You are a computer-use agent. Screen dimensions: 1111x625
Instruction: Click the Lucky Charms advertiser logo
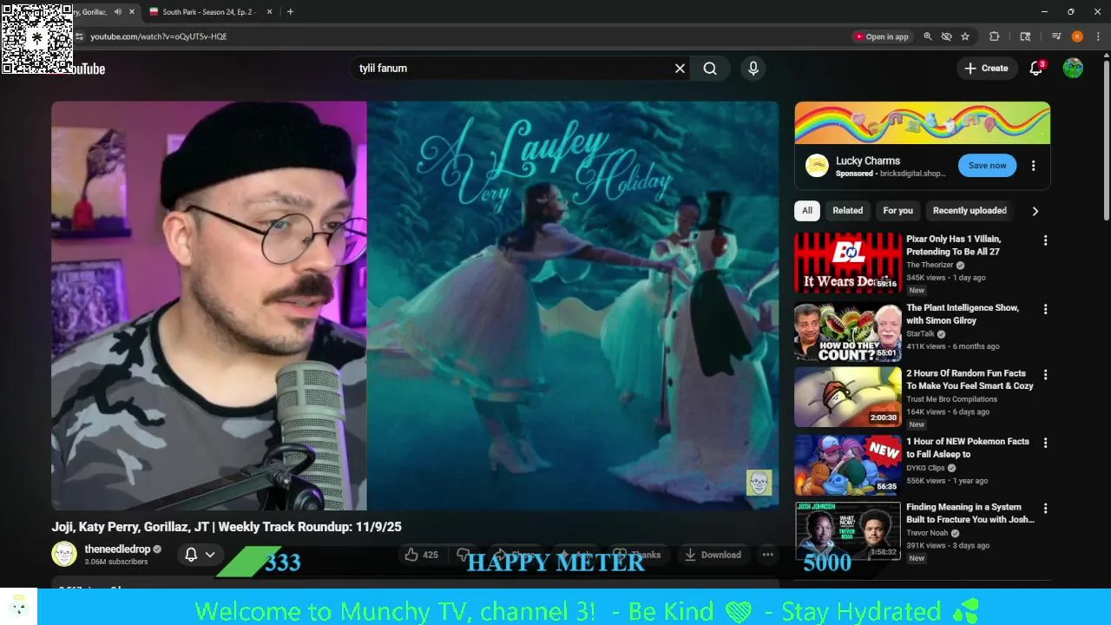coord(817,166)
